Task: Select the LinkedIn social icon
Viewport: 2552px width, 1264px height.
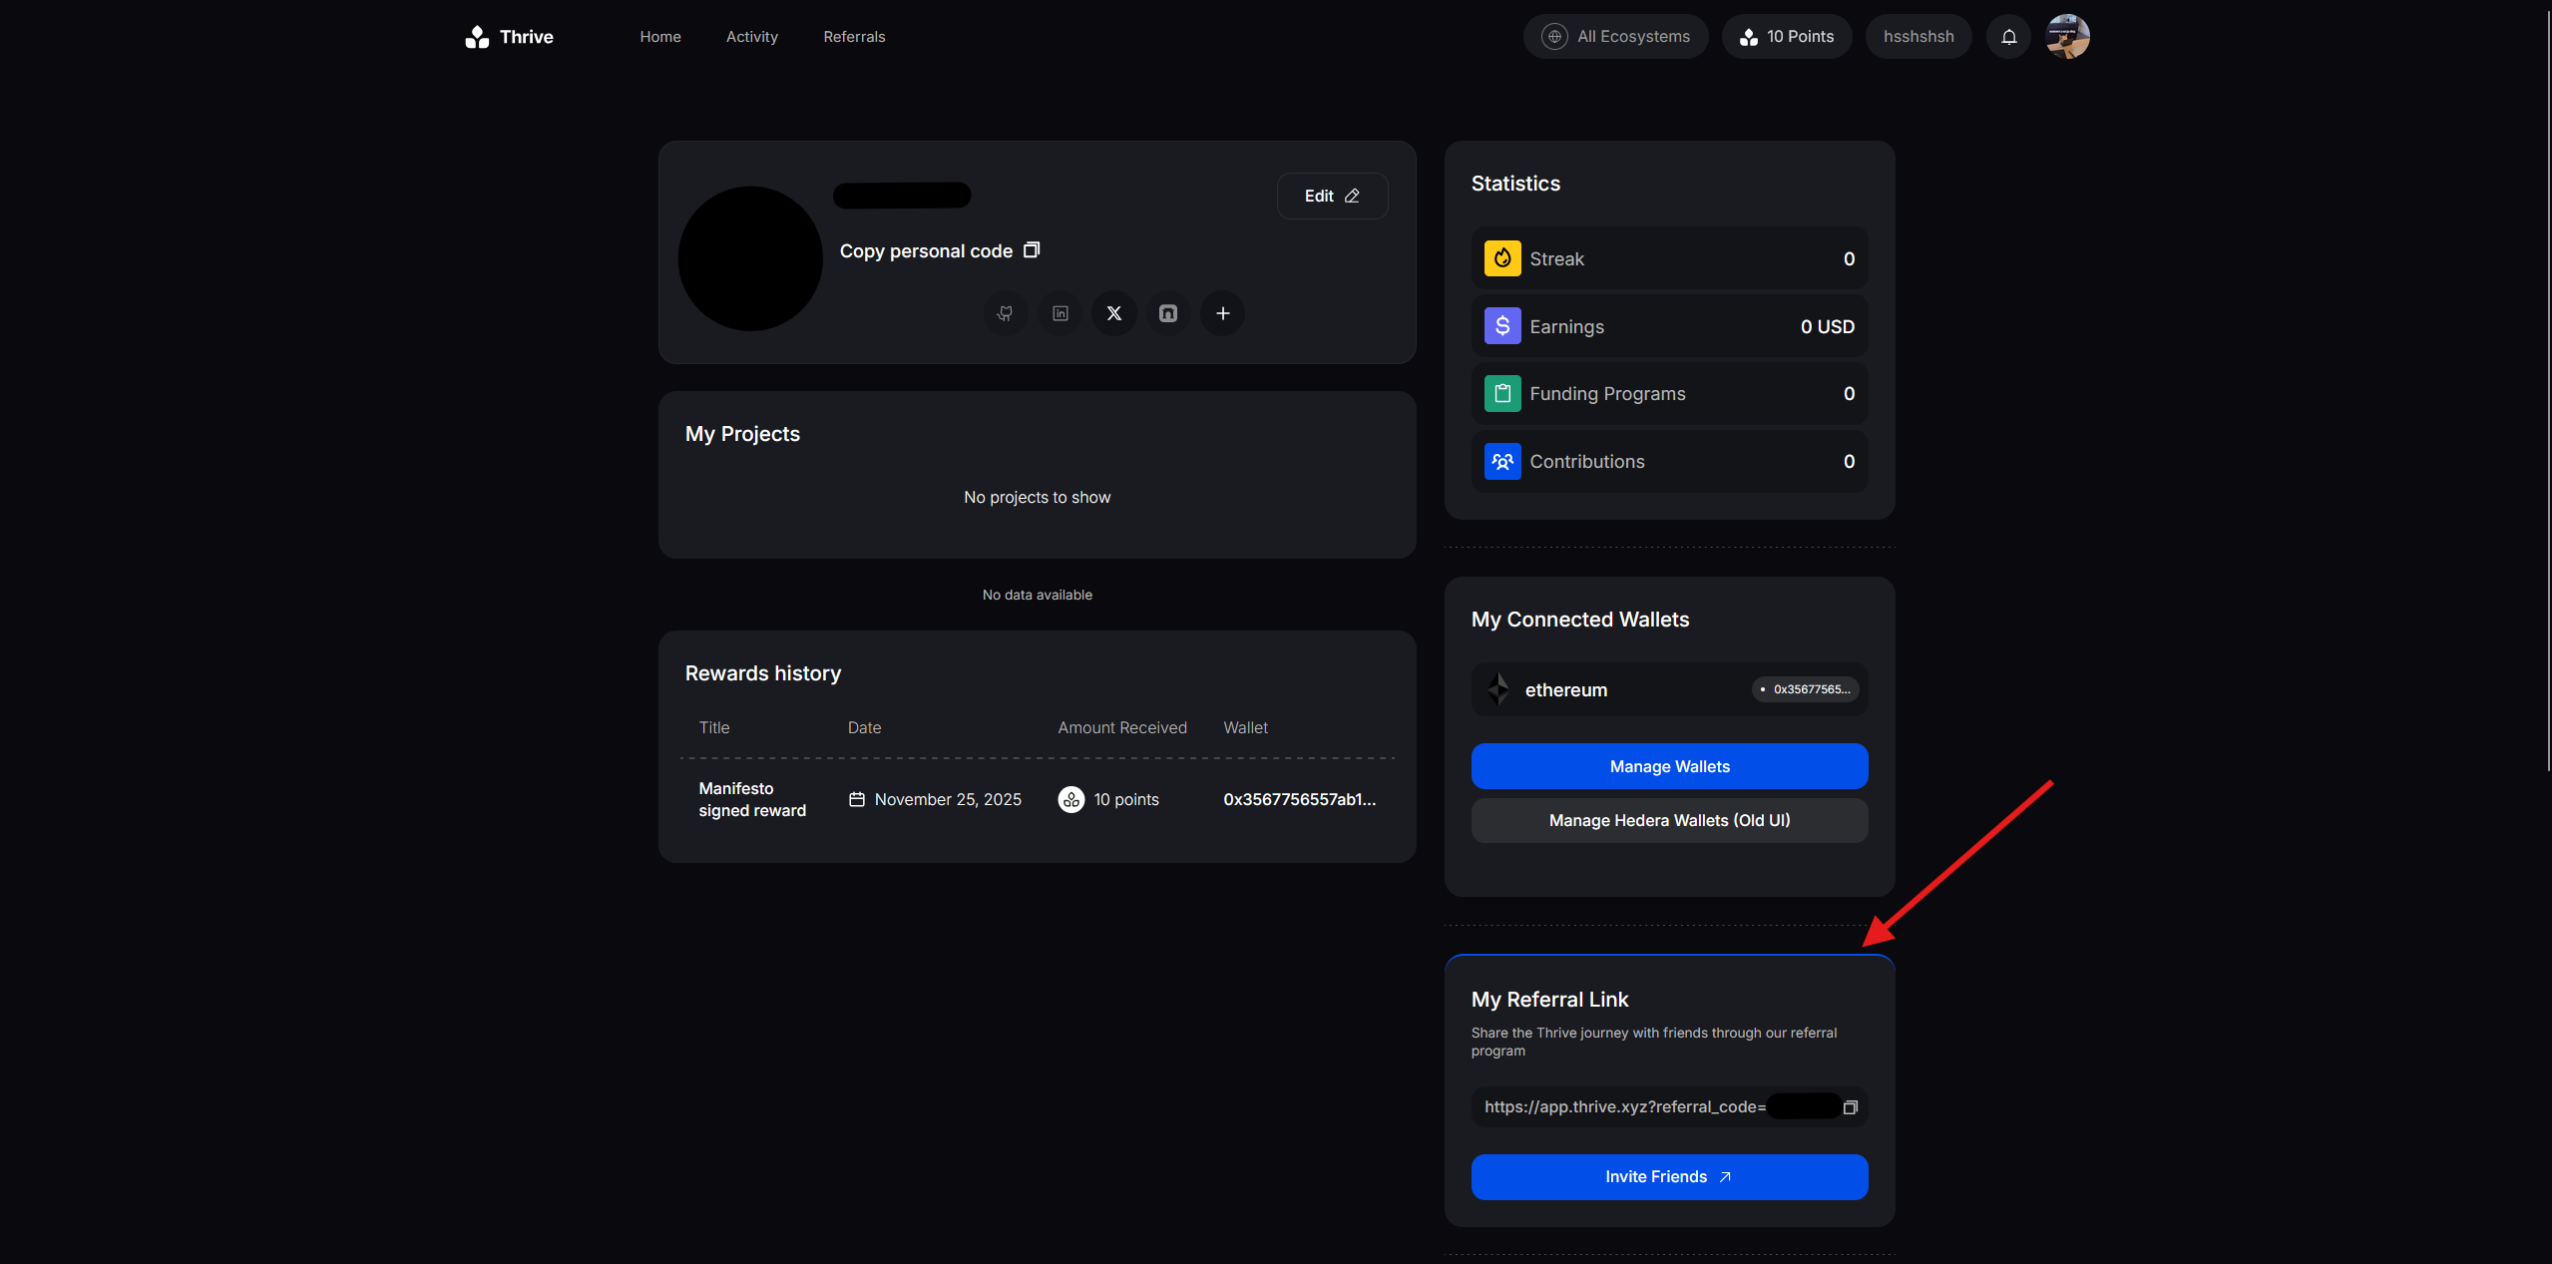Action: [1060, 313]
